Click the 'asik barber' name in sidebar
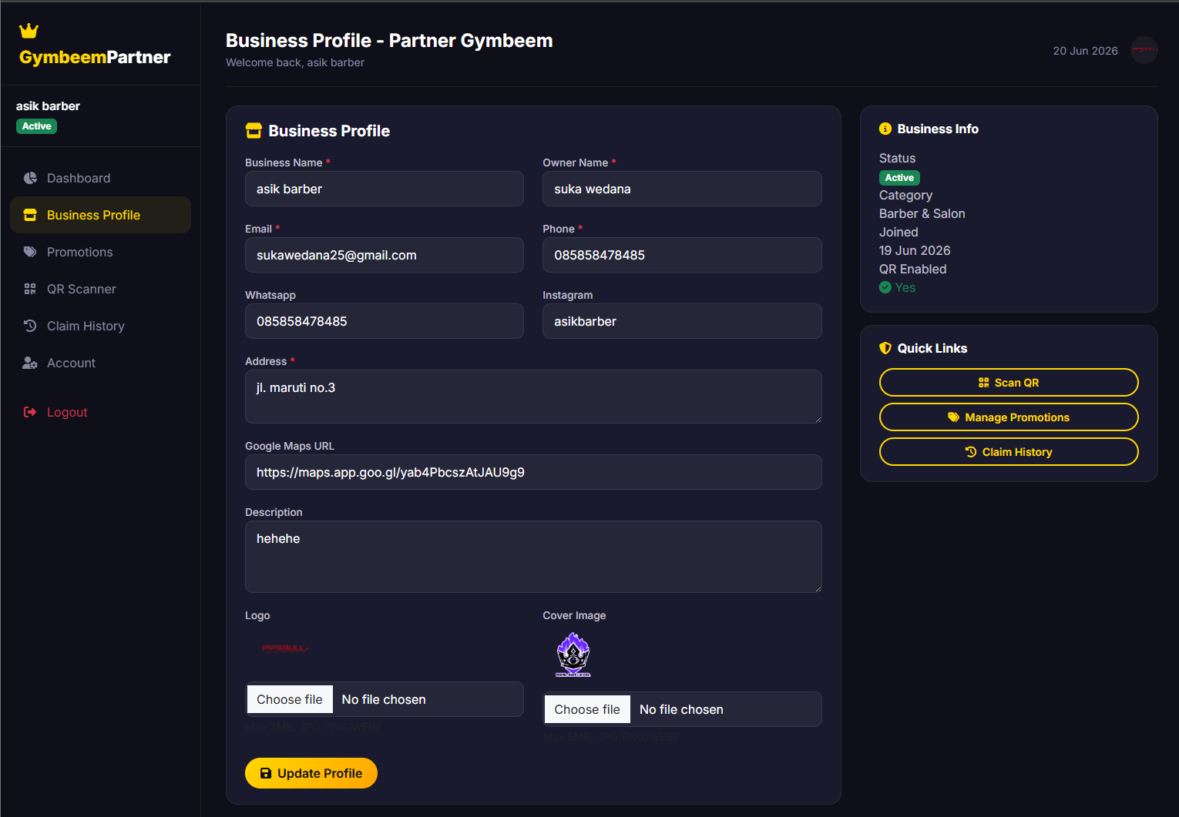Screen dimensions: 1179x817 (48, 106)
